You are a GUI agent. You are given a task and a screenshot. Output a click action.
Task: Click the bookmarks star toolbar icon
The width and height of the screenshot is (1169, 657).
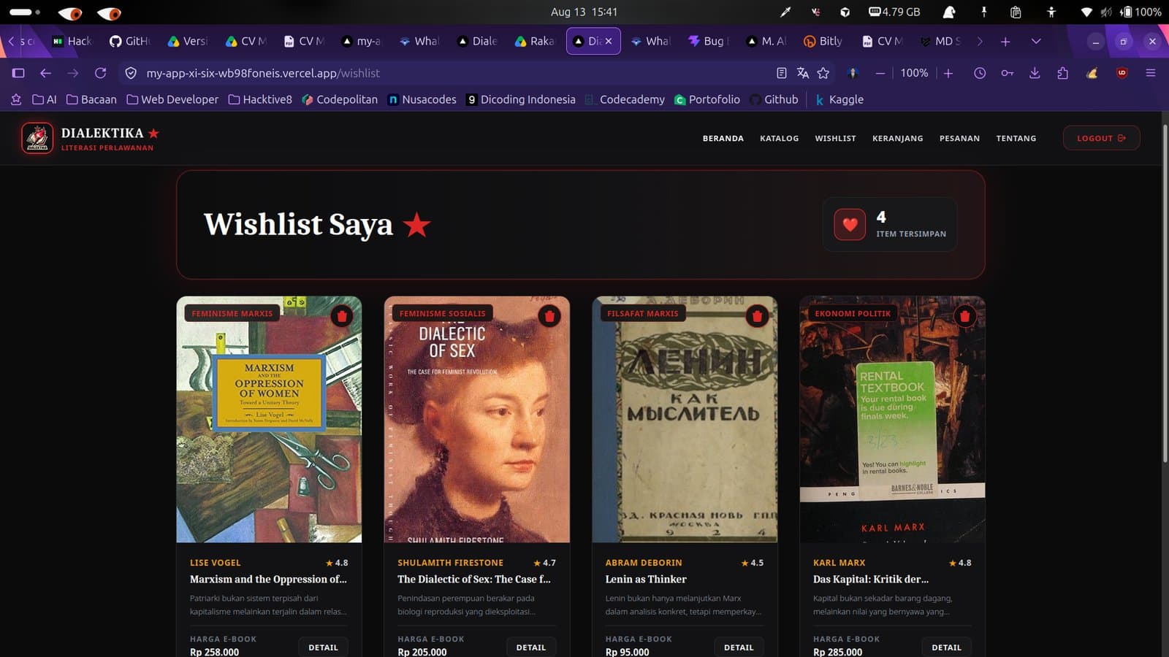[16, 99]
